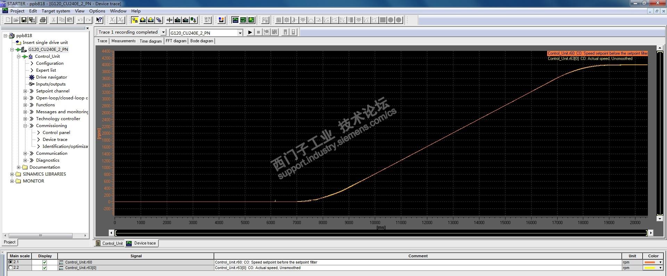The width and height of the screenshot is (667, 276).
Task: Click the gray trapezoid ramp toolbar icon
Action: tap(311, 20)
